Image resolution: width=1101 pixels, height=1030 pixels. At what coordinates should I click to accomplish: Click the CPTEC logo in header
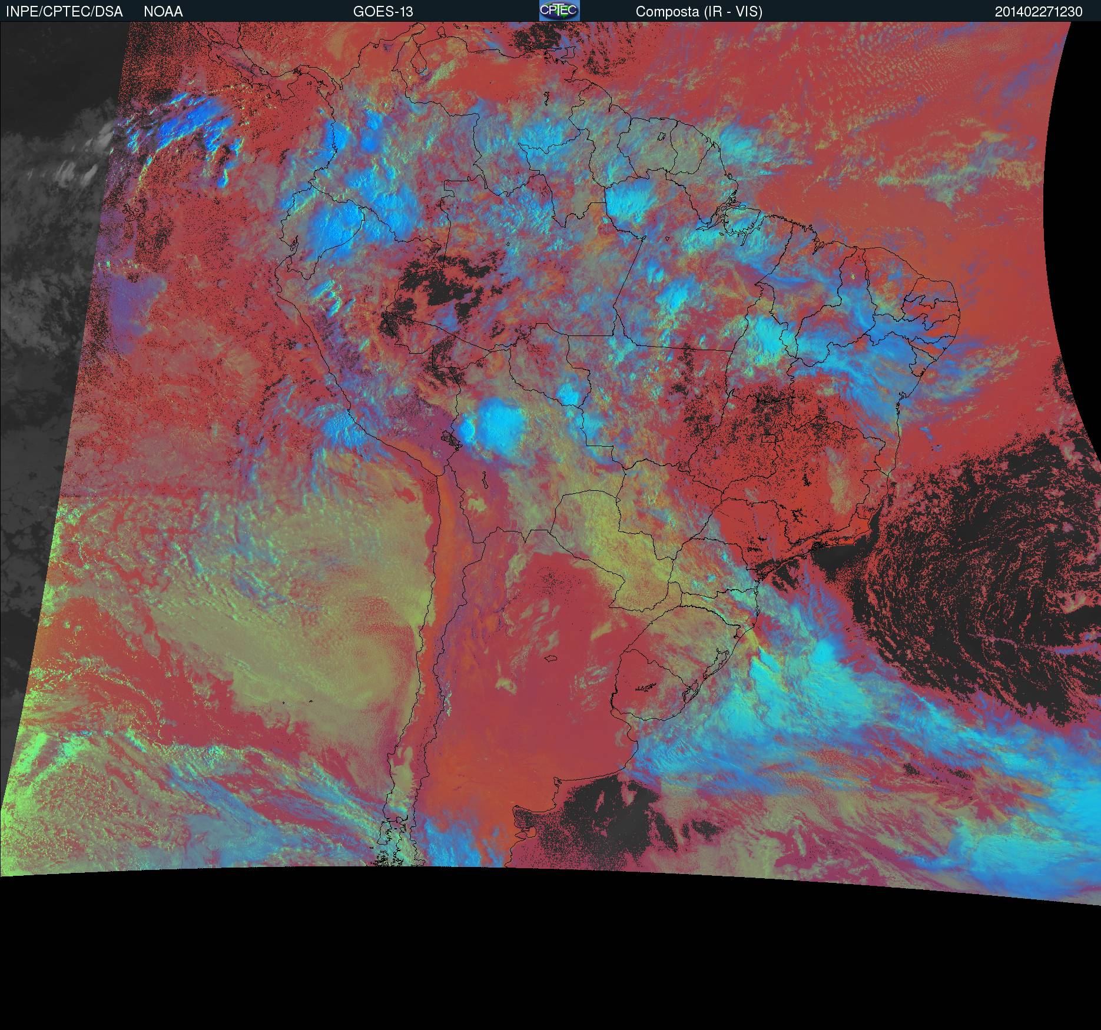(x=559, y=11)
